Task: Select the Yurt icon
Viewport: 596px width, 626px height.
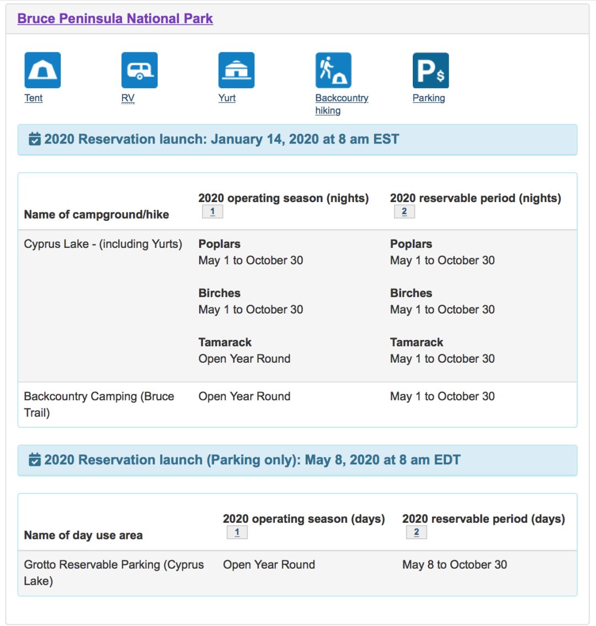Action: (x=236, y=70)
